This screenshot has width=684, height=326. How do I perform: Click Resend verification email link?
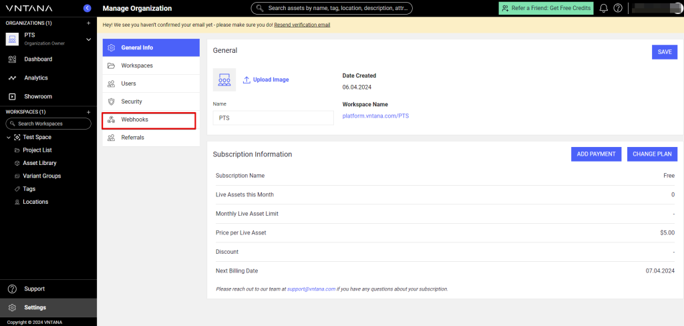coord(302,25)
